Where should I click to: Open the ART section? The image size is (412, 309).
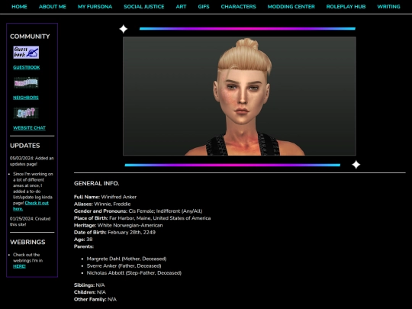[x=181, y=7]
